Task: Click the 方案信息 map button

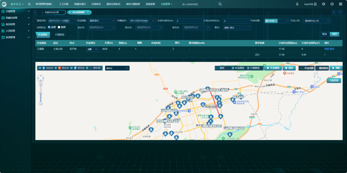Action: [x=334, y=80]
